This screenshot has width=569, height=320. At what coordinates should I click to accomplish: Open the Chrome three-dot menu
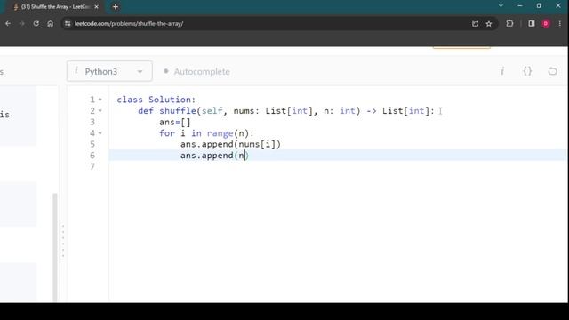(559, 24)
